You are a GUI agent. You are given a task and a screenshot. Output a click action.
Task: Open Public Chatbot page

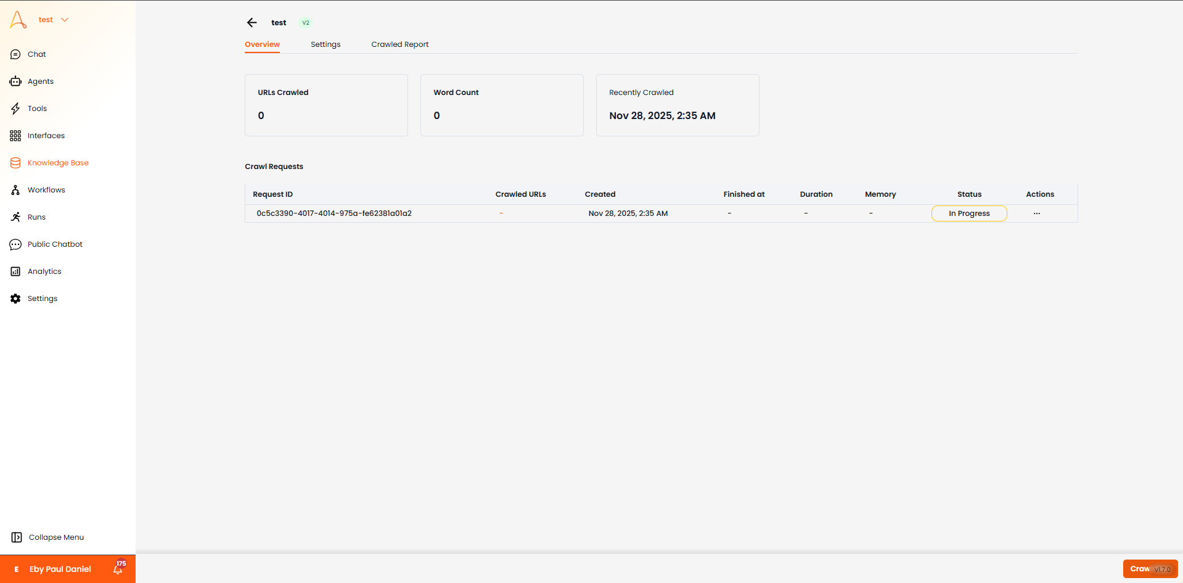click(x=55, y=244)
